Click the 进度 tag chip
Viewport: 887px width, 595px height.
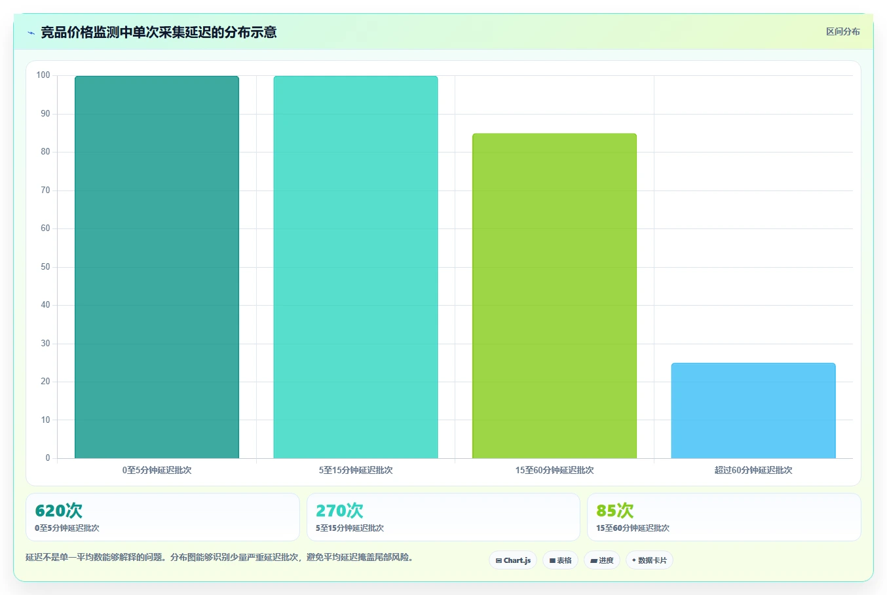601,560
